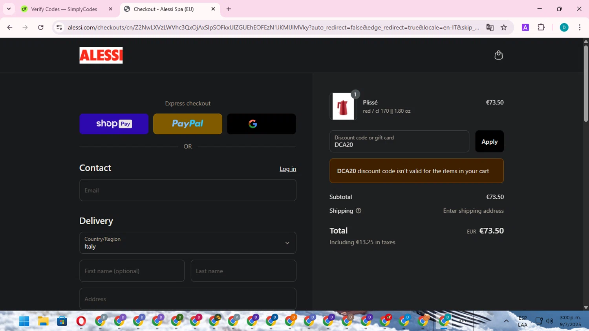
Task: Click 'Including €13.25 in taxes' text
Action: pyautogui.click(x=362, y=242)
